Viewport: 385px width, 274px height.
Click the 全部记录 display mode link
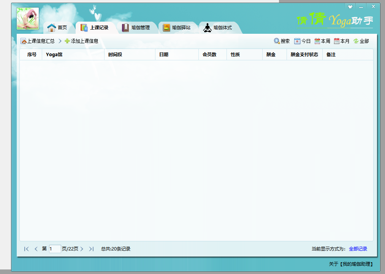[358, 249]
